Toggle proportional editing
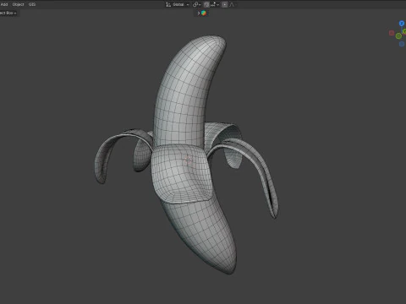 click(x=224, y=4)
